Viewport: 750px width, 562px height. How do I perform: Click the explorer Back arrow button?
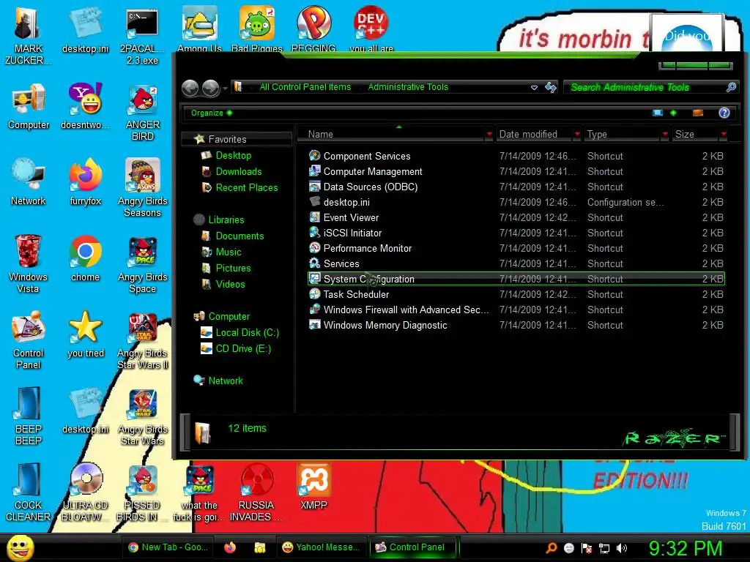tap(190, 88)
